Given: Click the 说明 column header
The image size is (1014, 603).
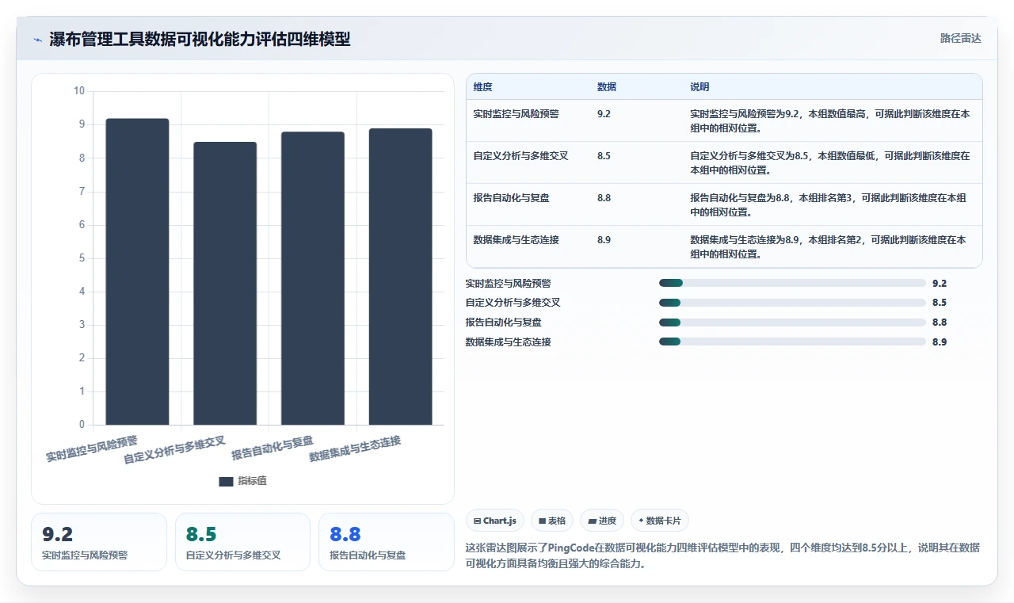Looking at the screenshot, I should click(x=700, y=87).
